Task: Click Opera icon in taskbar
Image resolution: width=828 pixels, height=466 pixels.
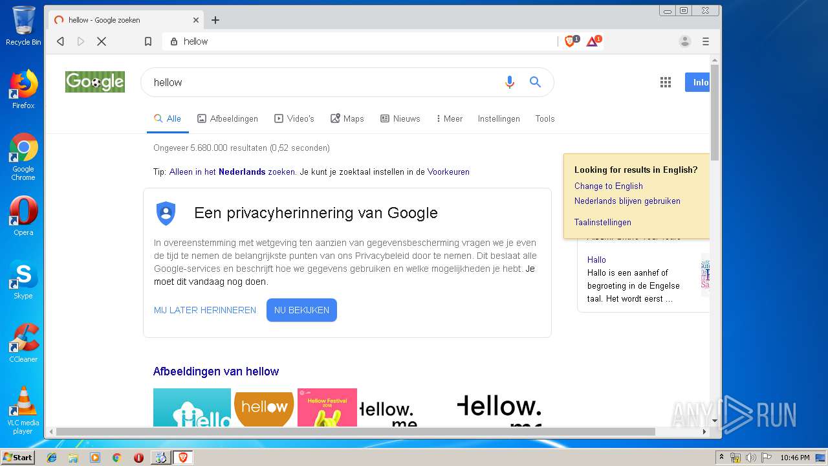Action: (x=138, y=458)
